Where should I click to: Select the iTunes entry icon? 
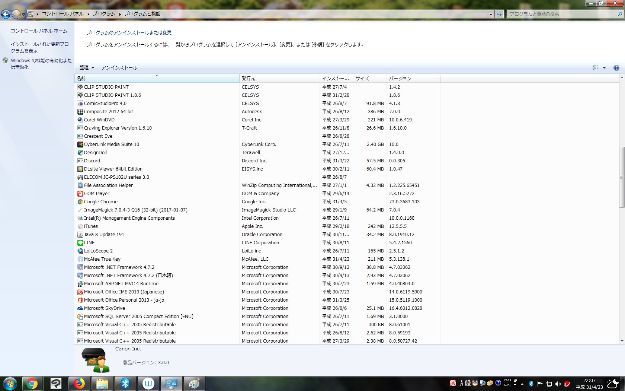click(x=80, y=226)
